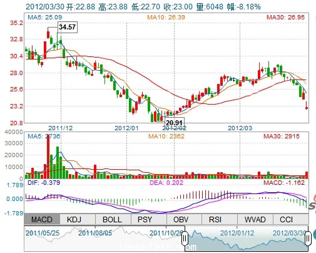This screenshot has height=253, width=316.
Task: Click the 2011/05/25 date in timeline overview
Action: click(x=43, y=233)
